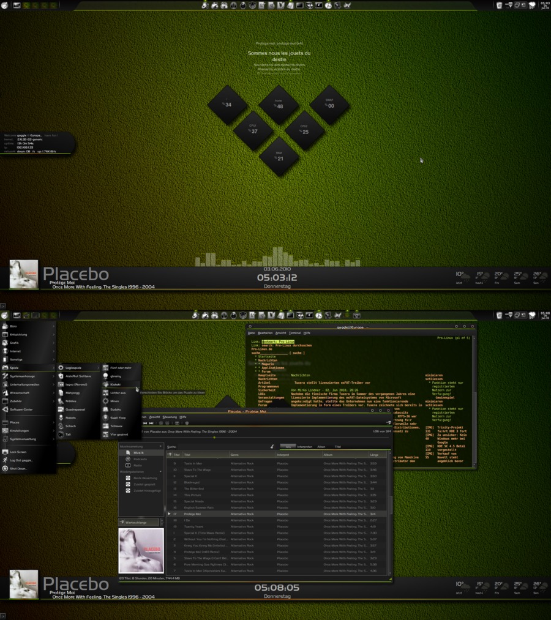
Task: Expand the Systemwerkzeuge menu category
Action: (x=28, y=376)
